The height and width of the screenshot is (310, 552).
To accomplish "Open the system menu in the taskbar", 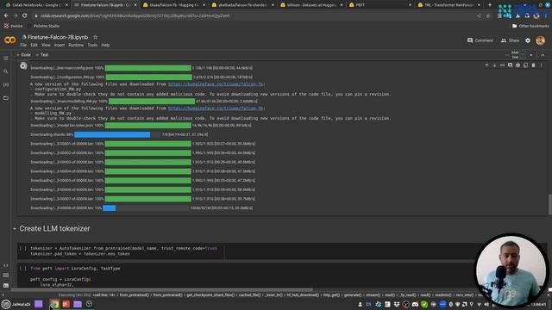I will coord(6,304).
